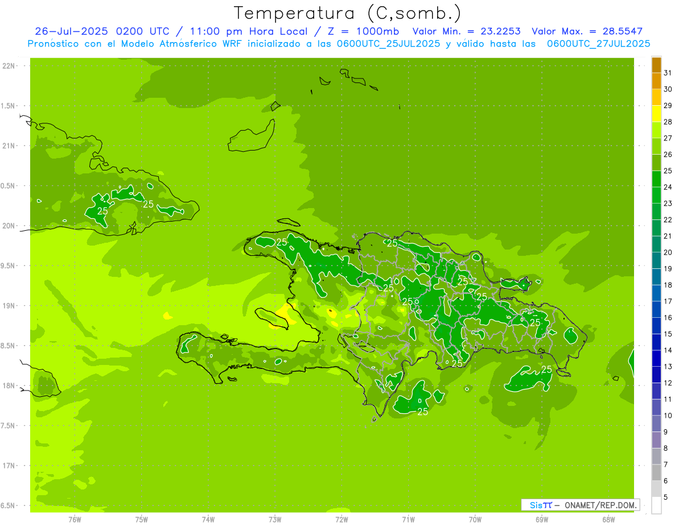This screenshot has width=683, height=527.
Task: Click the '22N' latitude label
Action: [x=9, y=66]
